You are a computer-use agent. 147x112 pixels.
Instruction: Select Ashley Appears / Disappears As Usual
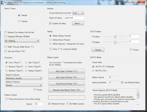click(x=50, y=44)
